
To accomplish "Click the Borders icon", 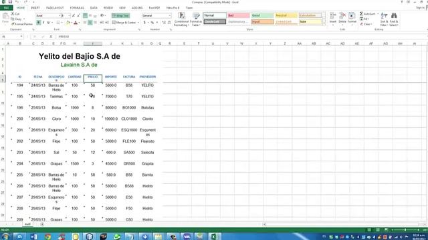I will tap(58, 23).
